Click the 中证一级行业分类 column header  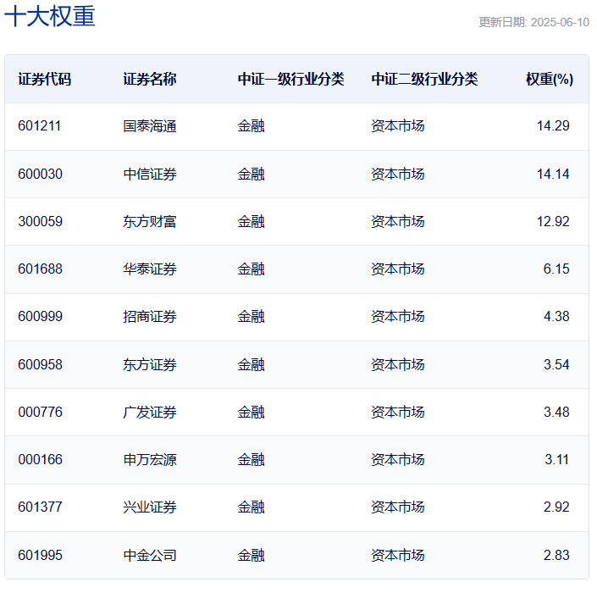pos(291,80)
